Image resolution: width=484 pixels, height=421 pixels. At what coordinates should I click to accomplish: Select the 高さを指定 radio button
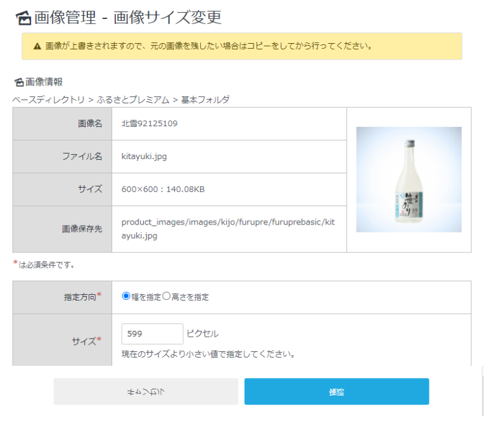coord(167,296)
